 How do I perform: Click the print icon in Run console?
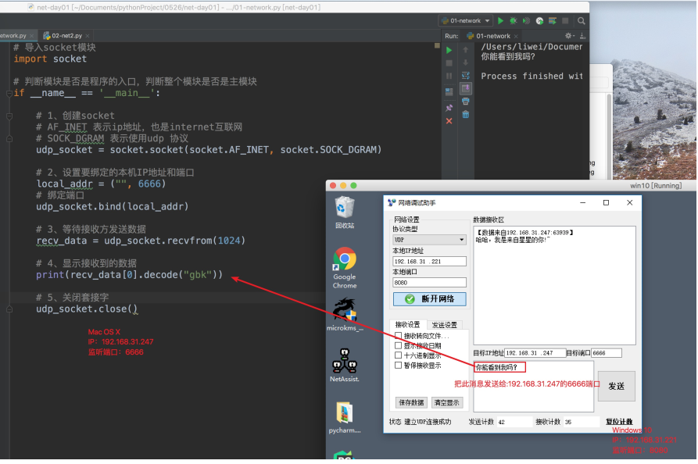466,101
